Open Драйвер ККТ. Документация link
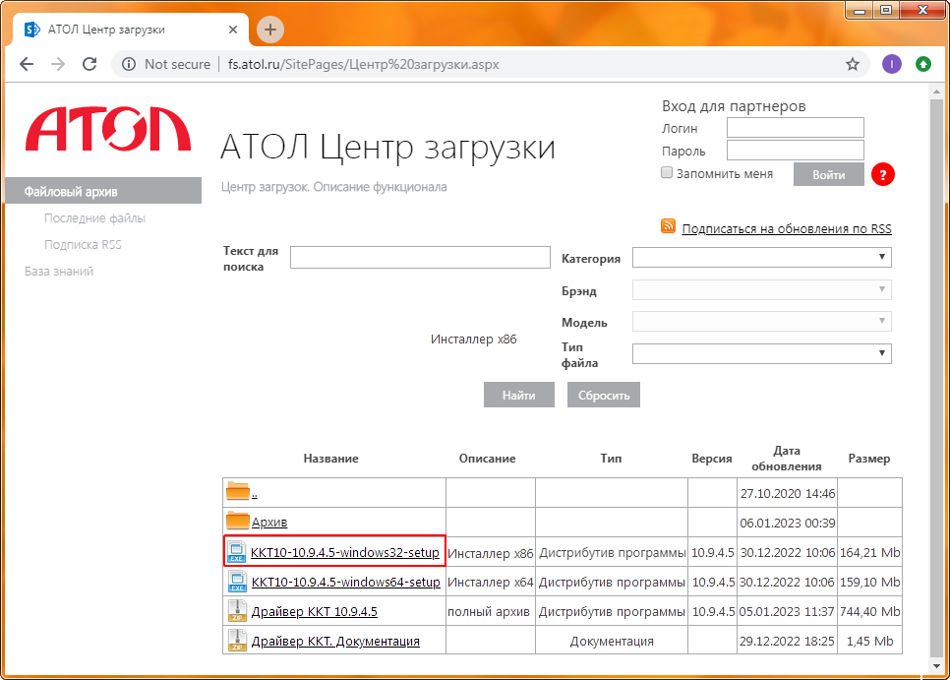Screen dimensions: 950x680 (x=335, y=642)
